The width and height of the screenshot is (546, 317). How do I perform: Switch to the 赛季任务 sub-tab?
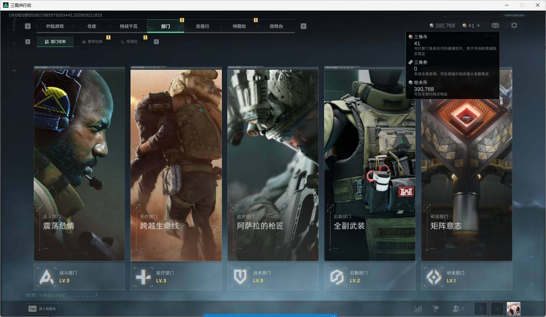(92, 42)
